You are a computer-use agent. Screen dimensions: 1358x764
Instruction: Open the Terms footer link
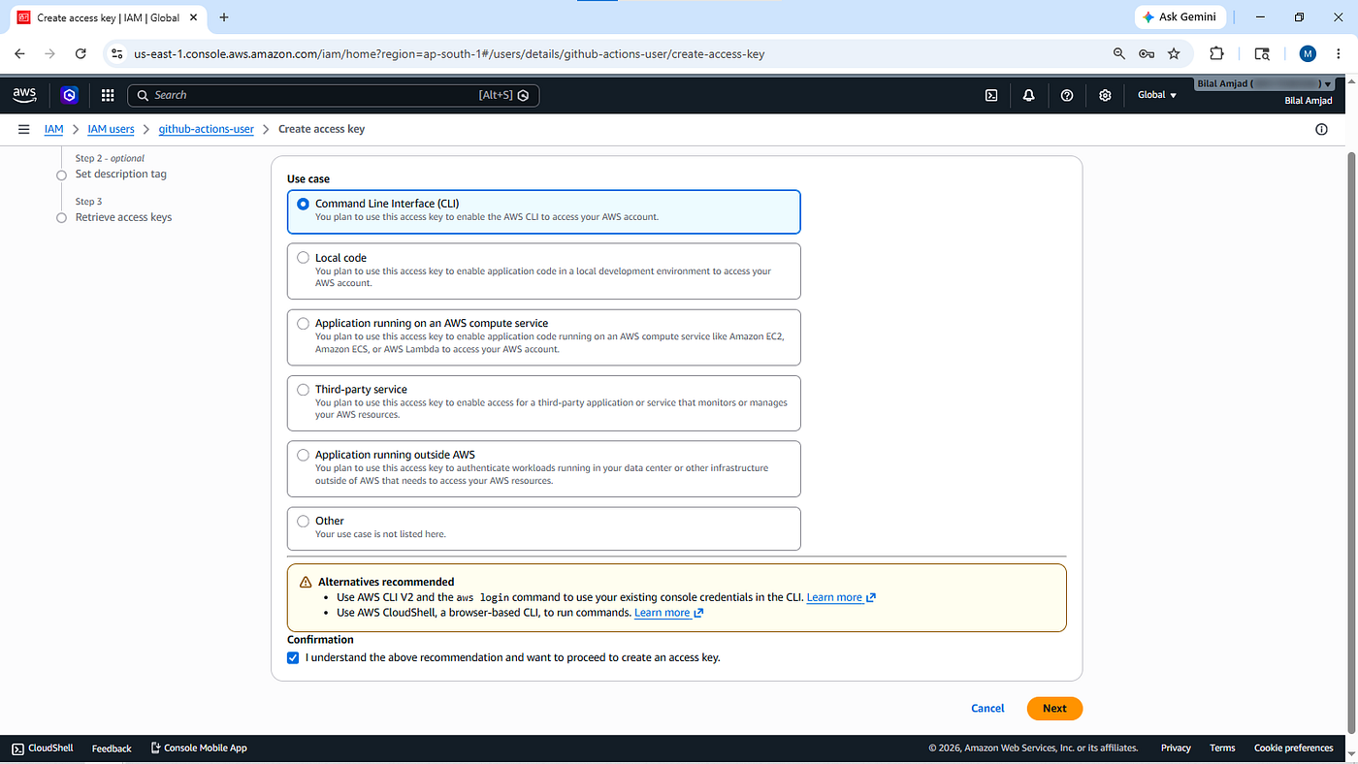click(x=1222, y=748)
